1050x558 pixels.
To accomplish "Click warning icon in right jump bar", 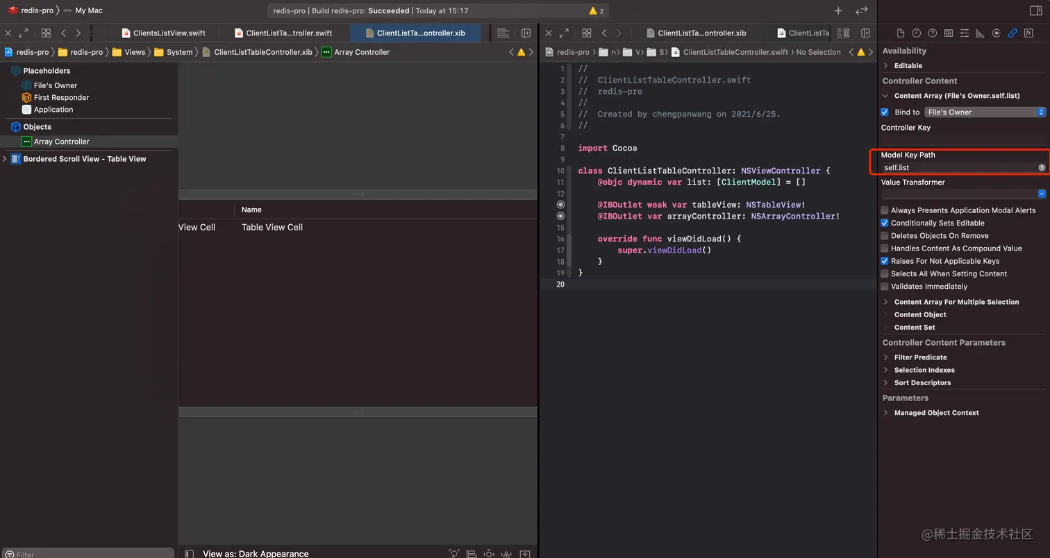I will pos(861,52).
